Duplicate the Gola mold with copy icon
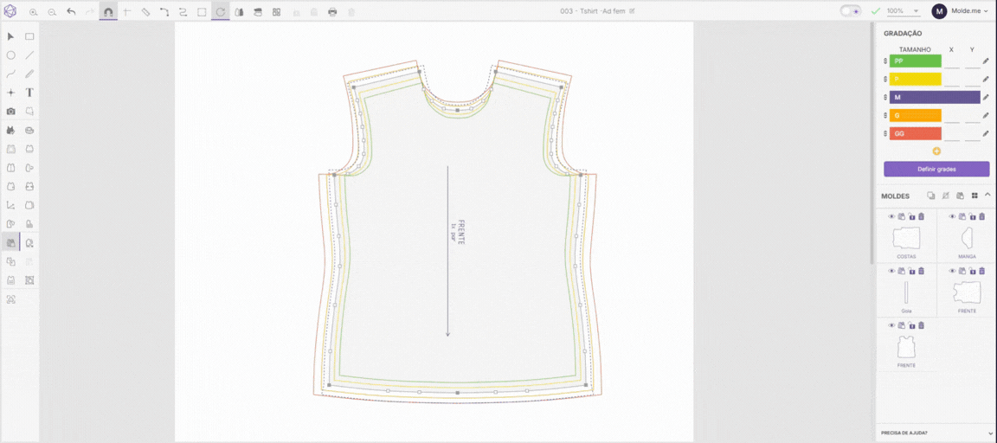The image size is (997, 443). [901, 272]
